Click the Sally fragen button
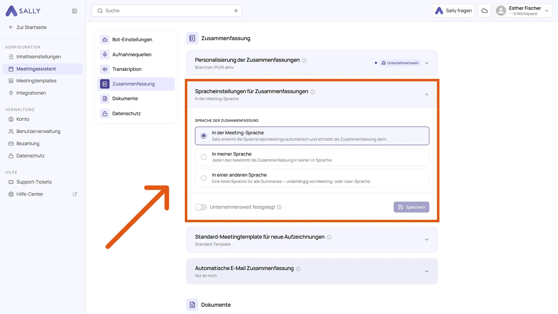 (453, 11)
